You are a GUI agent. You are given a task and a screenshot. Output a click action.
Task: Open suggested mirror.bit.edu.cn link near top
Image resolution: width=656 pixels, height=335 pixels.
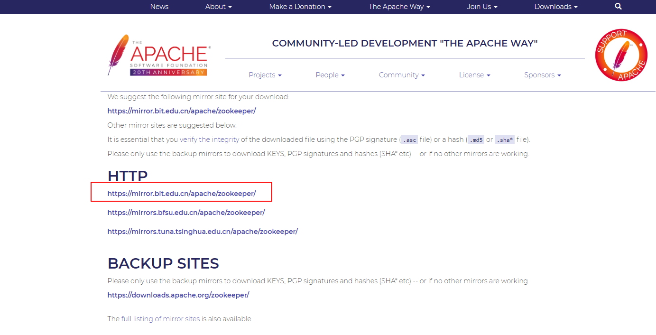point(182,111)
